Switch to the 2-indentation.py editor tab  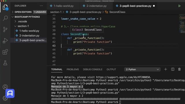click(x=97, y=6)
